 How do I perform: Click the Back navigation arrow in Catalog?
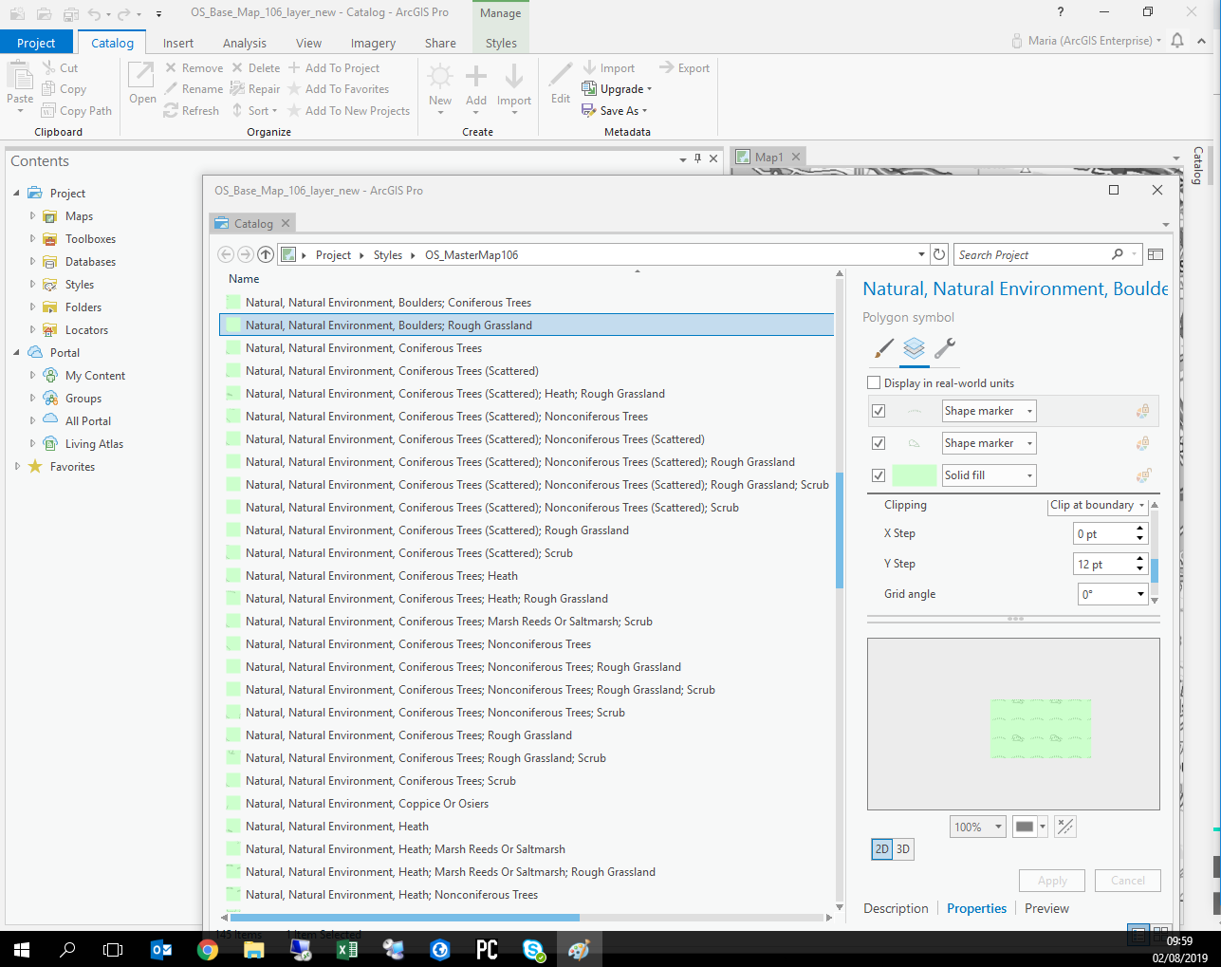click(x=226, y=254)
